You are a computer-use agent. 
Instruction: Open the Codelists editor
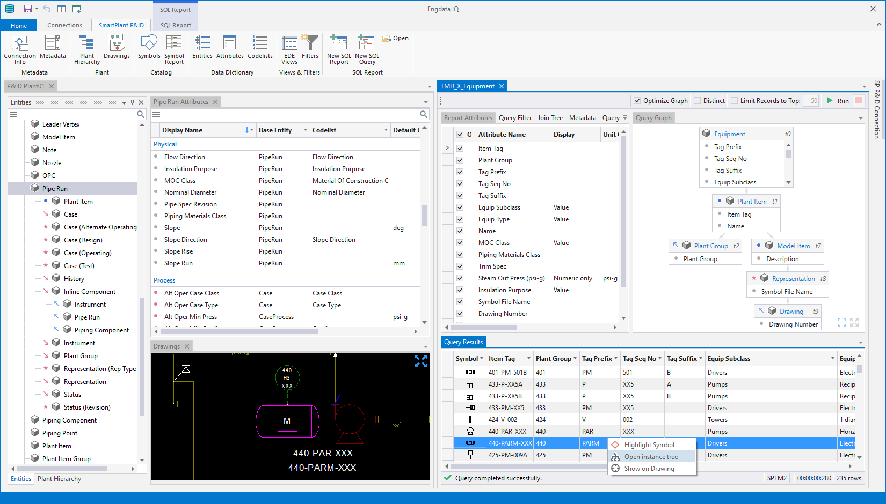[x=260, y=48]
